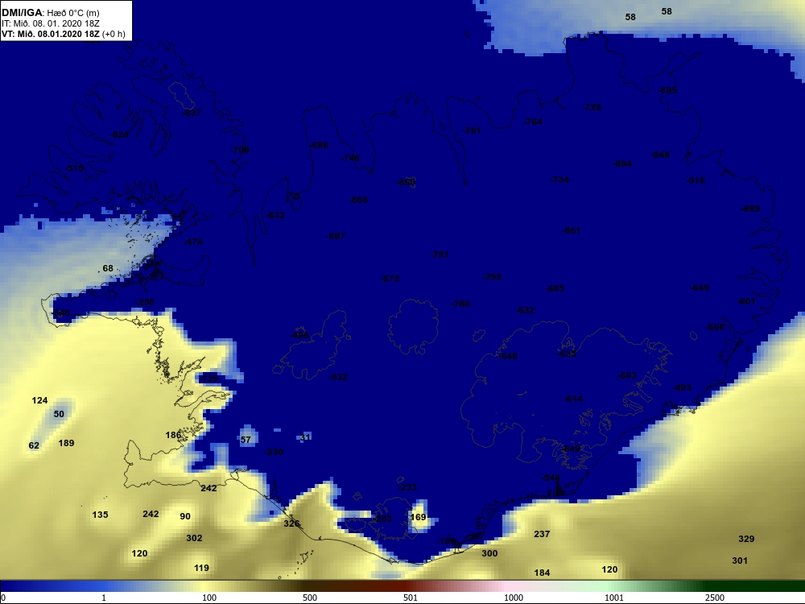Screen dimensions: 805x604
Task: Click the value 50 on the map
Action: (59, 414)
